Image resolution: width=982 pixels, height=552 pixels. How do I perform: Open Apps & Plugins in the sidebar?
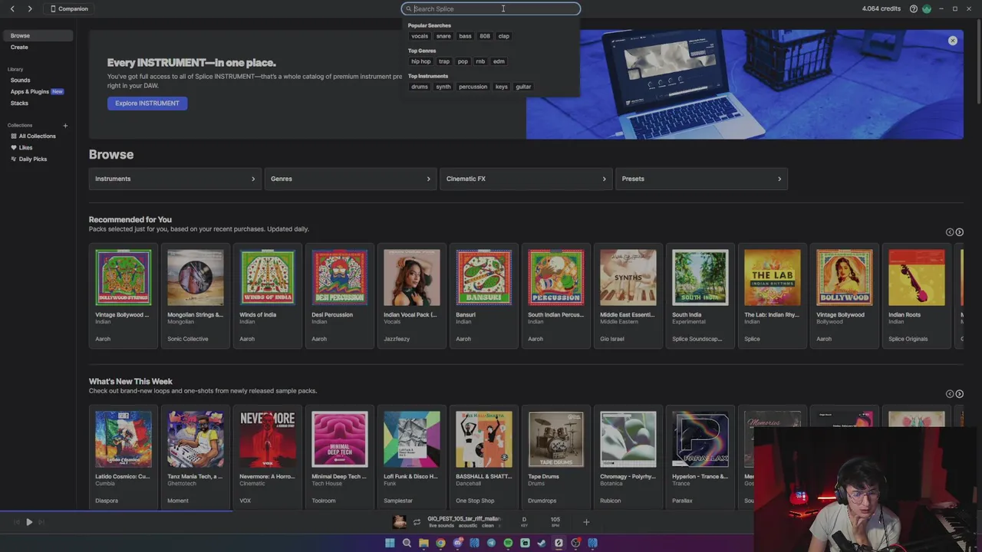click(36, 91)
